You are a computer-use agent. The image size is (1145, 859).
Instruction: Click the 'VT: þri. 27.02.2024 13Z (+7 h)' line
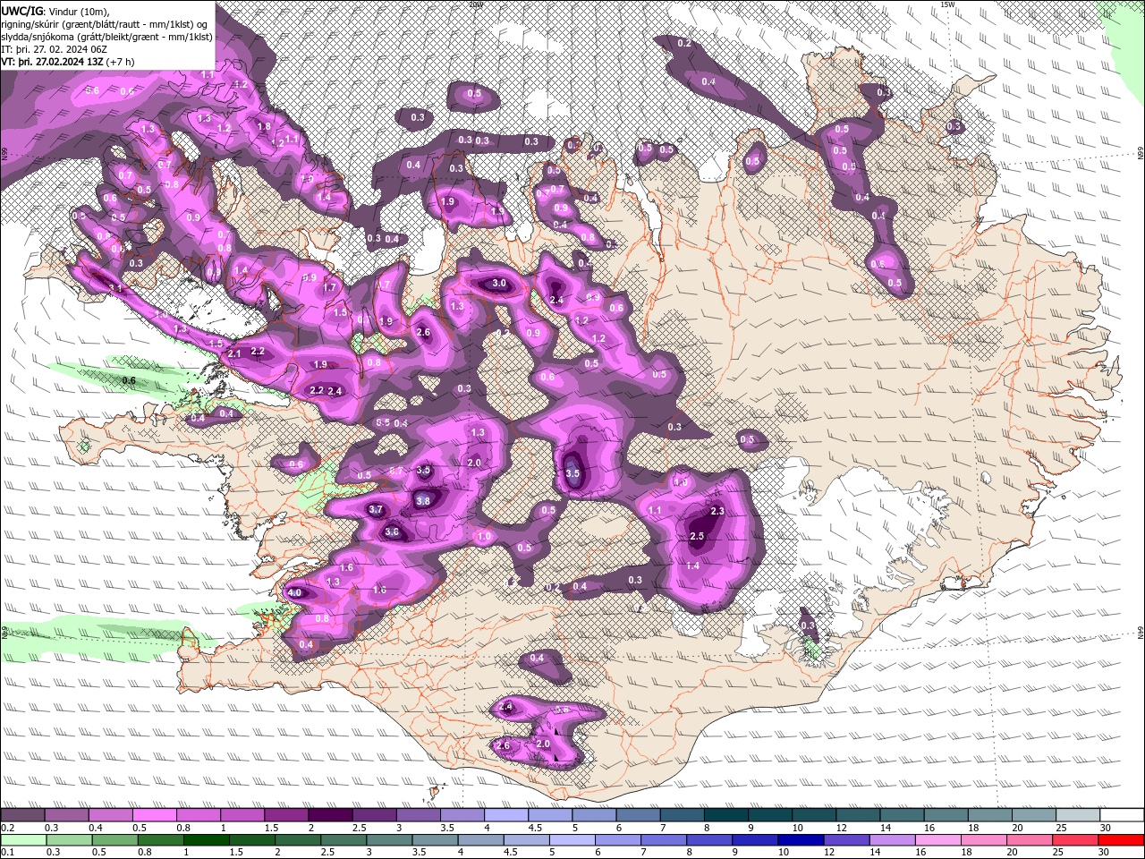point(68,62)
